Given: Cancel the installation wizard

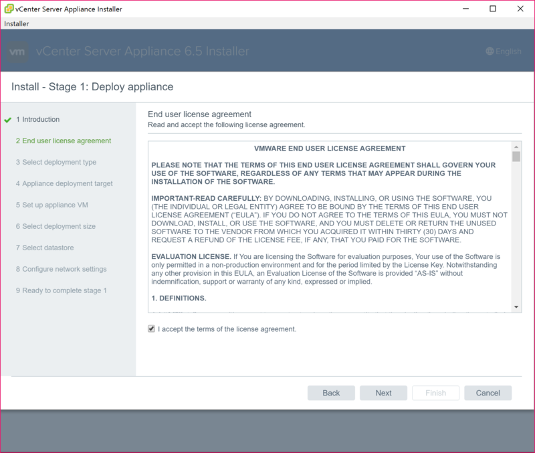Looking at the screenshot, I should (488, 393).
